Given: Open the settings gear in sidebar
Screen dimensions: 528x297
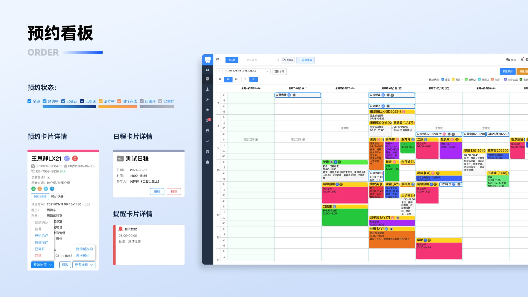Looking at the screenshot, I should click(208, 152).
